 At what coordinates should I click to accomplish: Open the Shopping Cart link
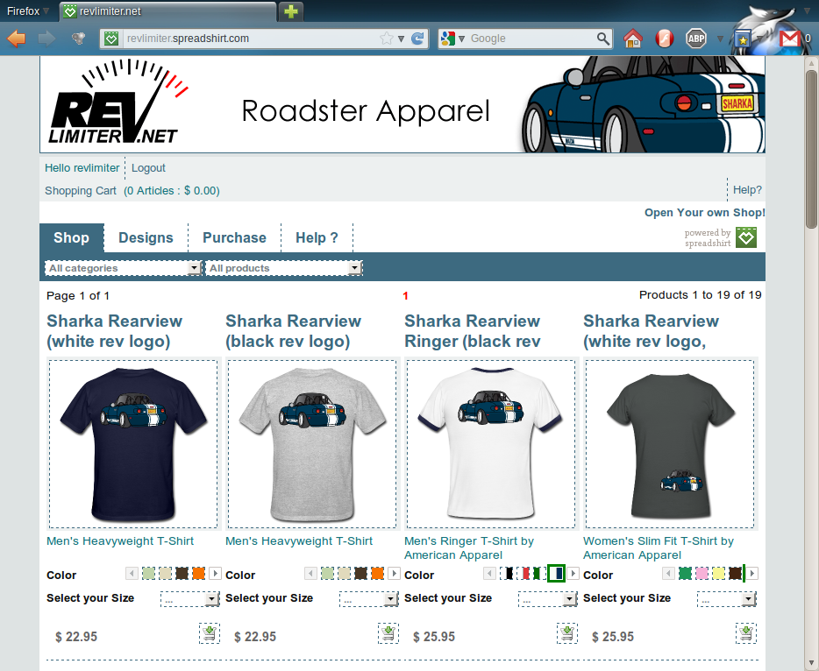81,191
